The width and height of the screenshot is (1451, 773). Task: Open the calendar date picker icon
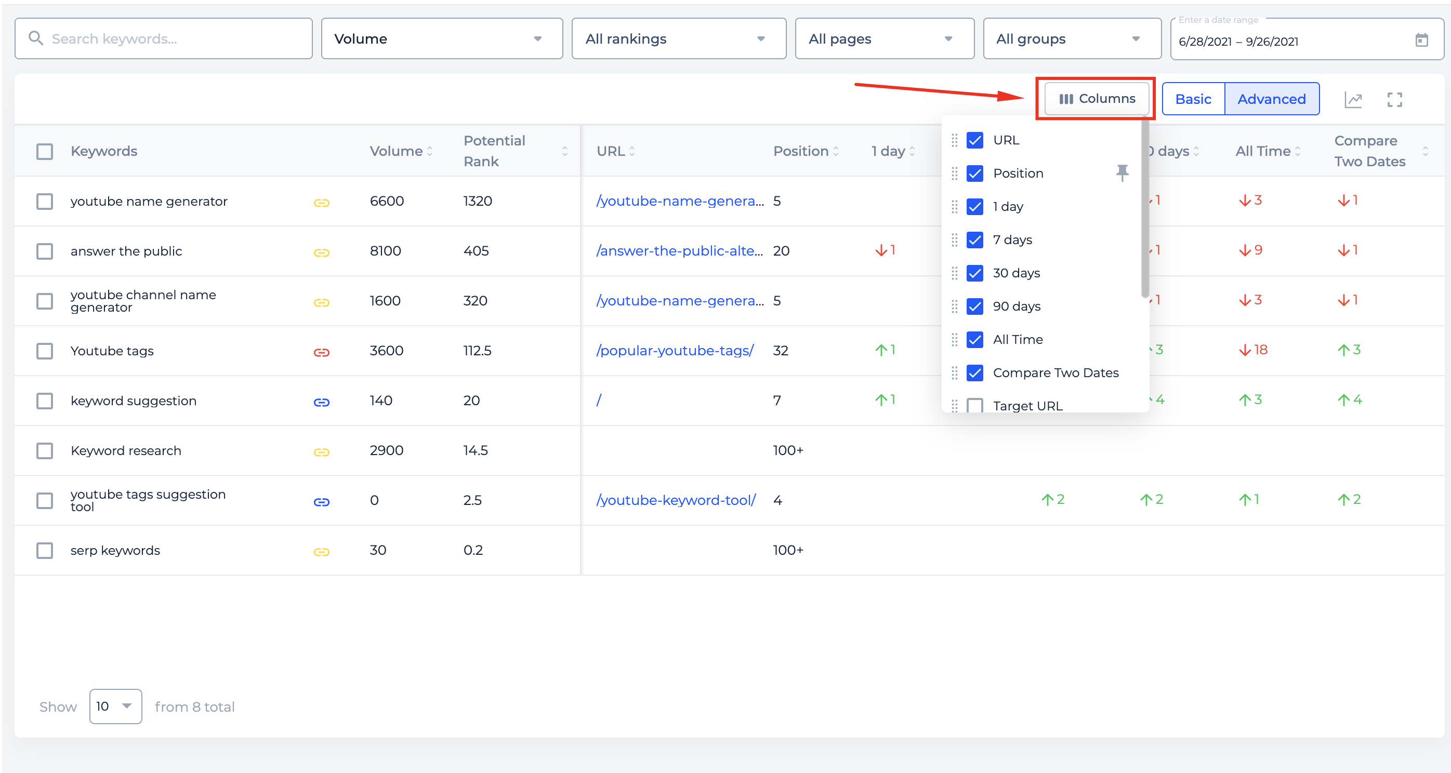[1421, 40]
